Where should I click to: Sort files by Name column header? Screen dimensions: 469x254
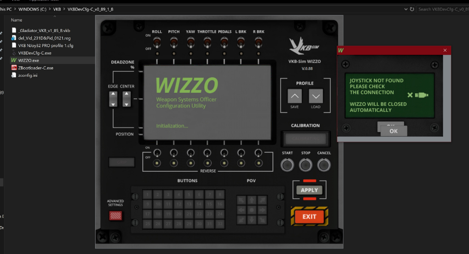point(16,20)
